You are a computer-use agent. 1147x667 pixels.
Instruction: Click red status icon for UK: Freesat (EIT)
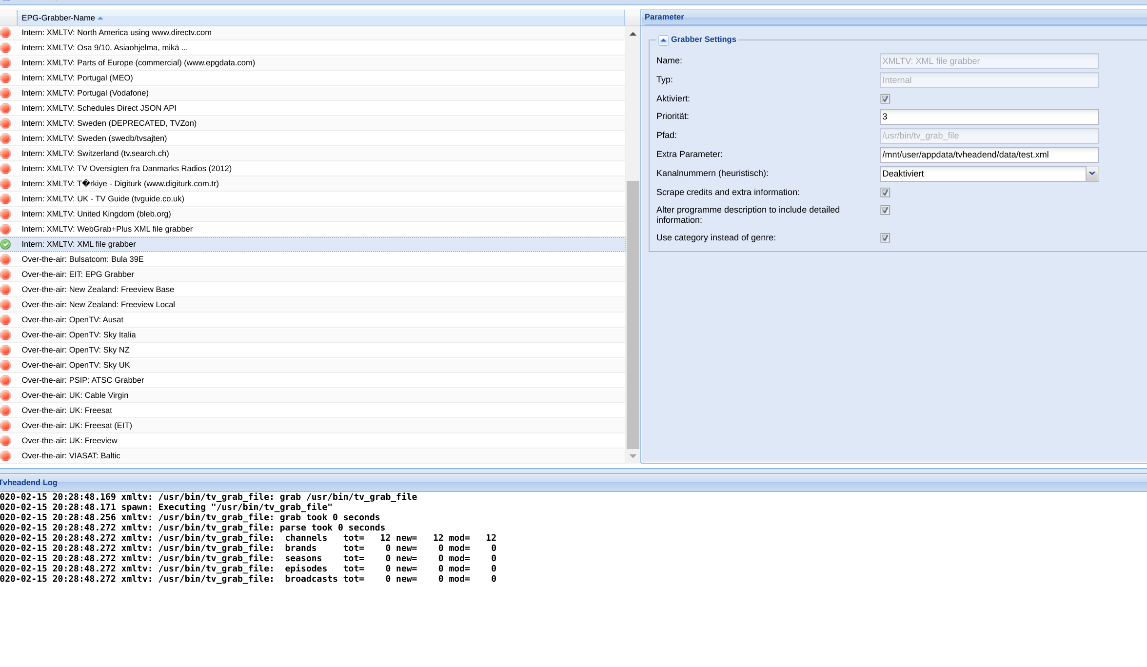pyautogui.click(x=6, y=426)
